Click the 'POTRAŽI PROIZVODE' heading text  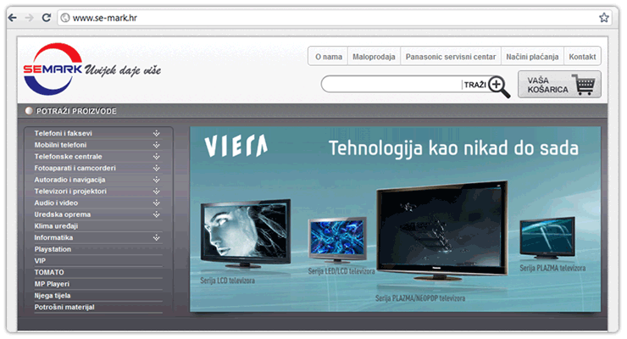pos(76,111)
